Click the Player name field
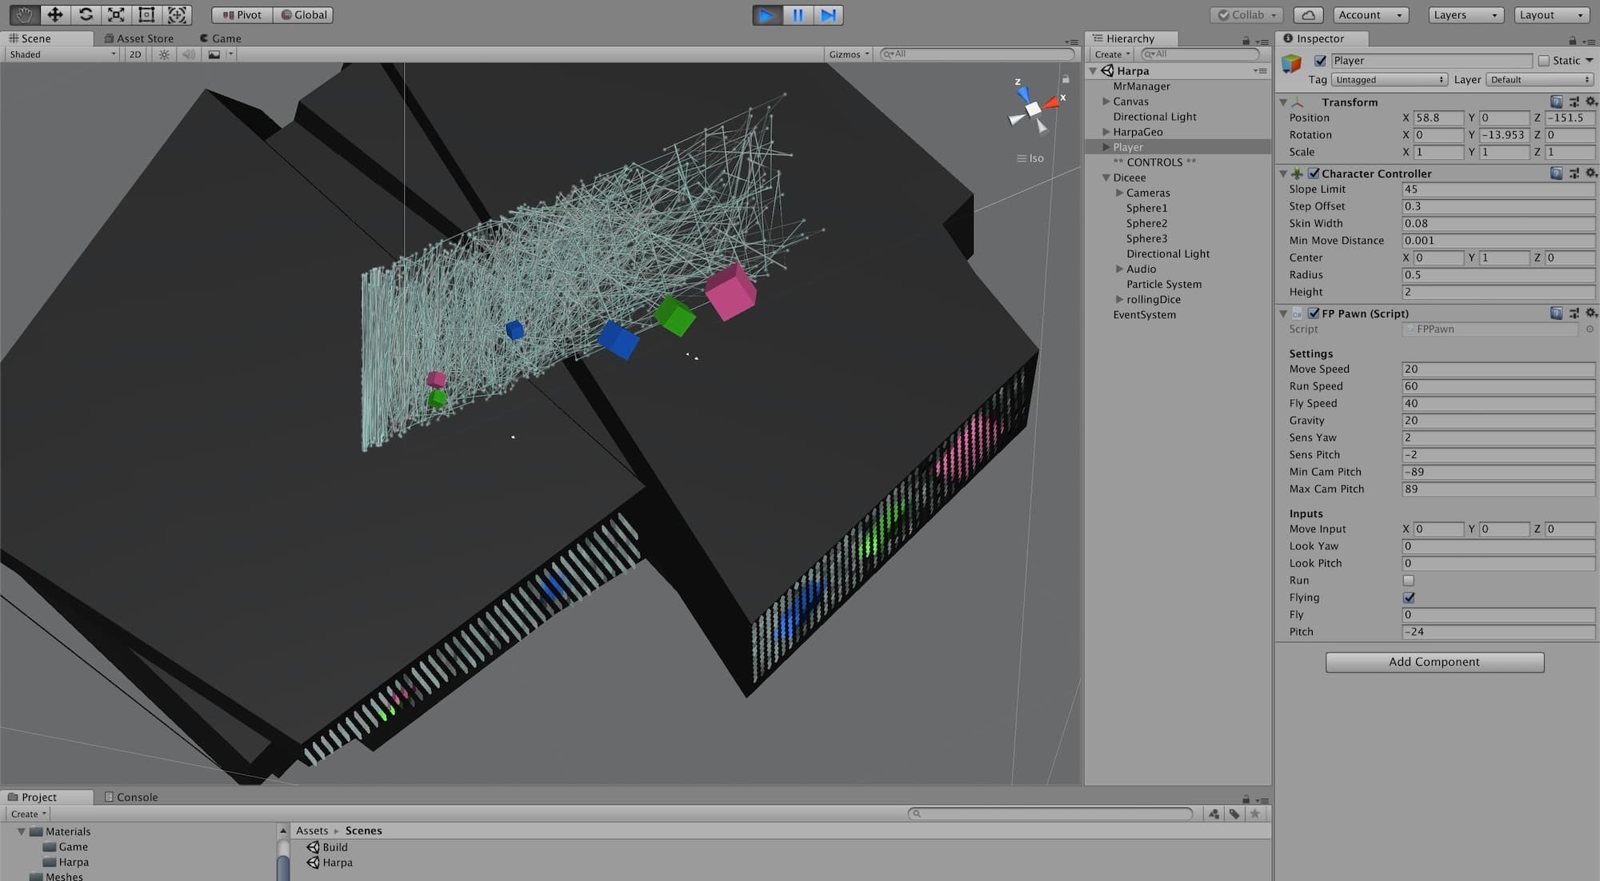Screen dimensions: 1600x881 coord(1431,61)
